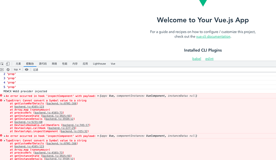Open second trace's backend.js:8701:166 link
Viewport: 276px width, 160px height.
62,144
